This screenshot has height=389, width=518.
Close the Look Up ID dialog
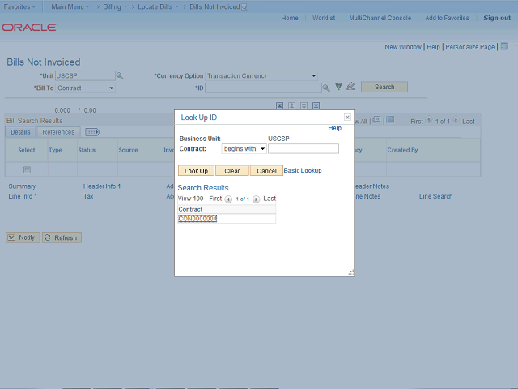click(347, 117)
